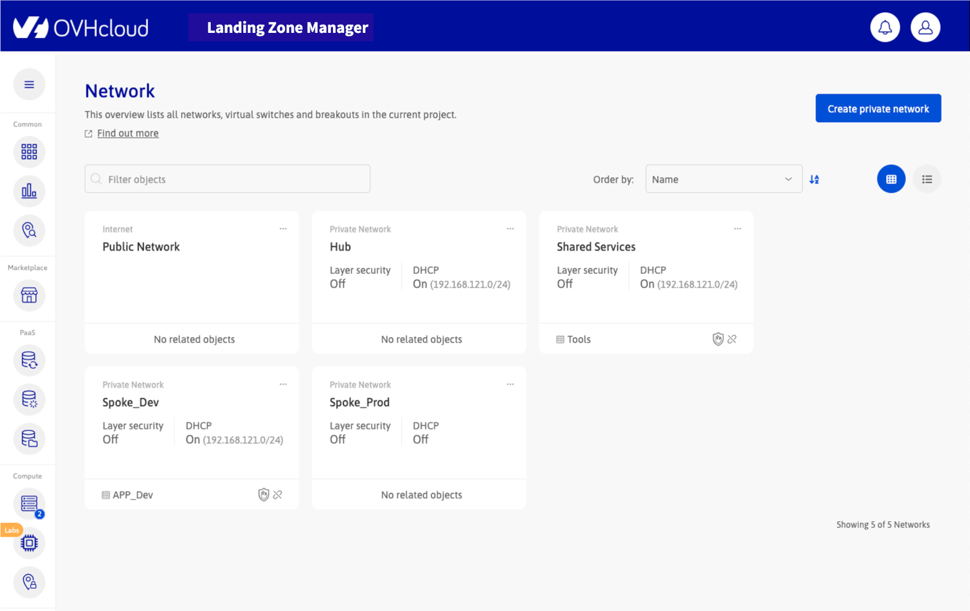Image resolution: width=970 pixels, height=611 pixels.
Task: Toggle the sort direction arrow
Action: tap(814, 180)
